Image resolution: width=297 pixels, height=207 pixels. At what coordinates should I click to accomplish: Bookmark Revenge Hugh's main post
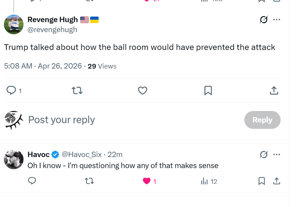click(208, 90)
